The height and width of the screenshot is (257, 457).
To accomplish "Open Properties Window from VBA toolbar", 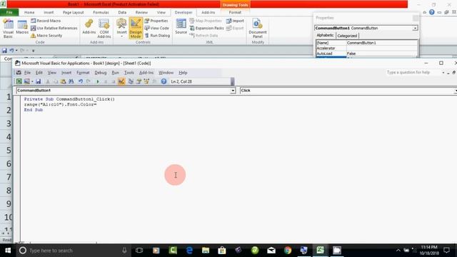I will click(x=139, y=81).
